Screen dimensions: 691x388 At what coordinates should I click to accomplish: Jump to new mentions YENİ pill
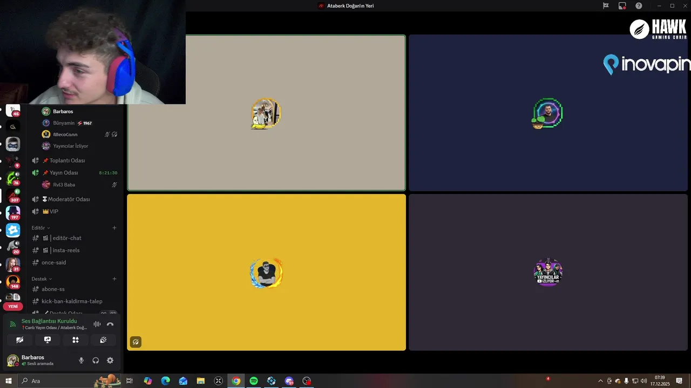click(x=13, y=307)
